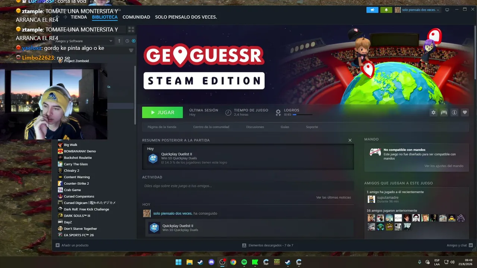The image size is (477, 268).
Task: Go to 'Centro de la comunidad'
Action: point(211,127)
